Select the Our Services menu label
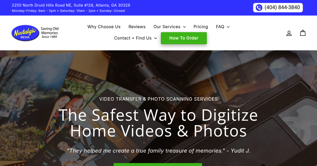 point(167,27)
